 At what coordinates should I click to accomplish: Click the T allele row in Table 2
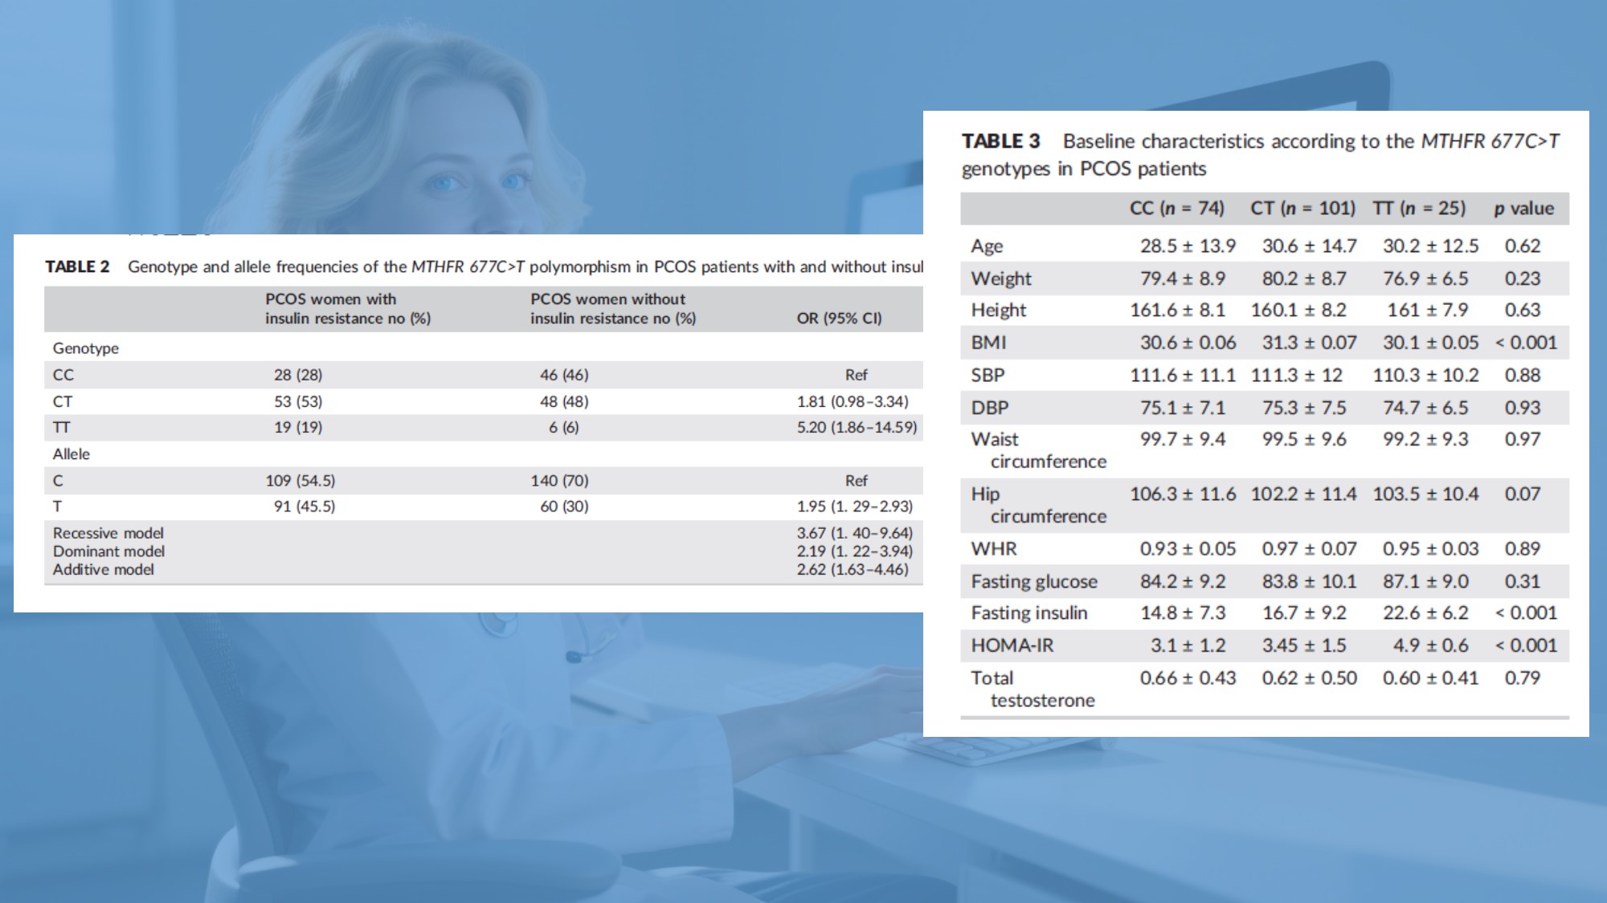(x=57, y=506)
